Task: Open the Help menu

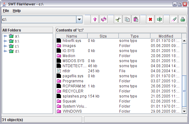Action: click(17, 11)
